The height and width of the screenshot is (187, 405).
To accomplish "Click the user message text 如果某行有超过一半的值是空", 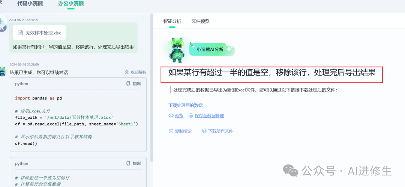I will (x=73, y=47).
